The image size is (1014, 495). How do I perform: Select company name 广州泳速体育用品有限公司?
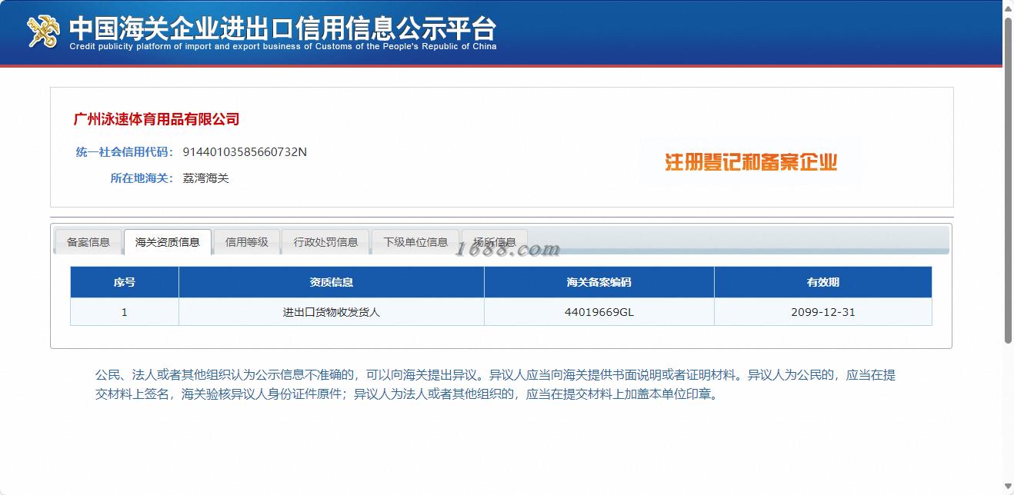pos(156,119)
